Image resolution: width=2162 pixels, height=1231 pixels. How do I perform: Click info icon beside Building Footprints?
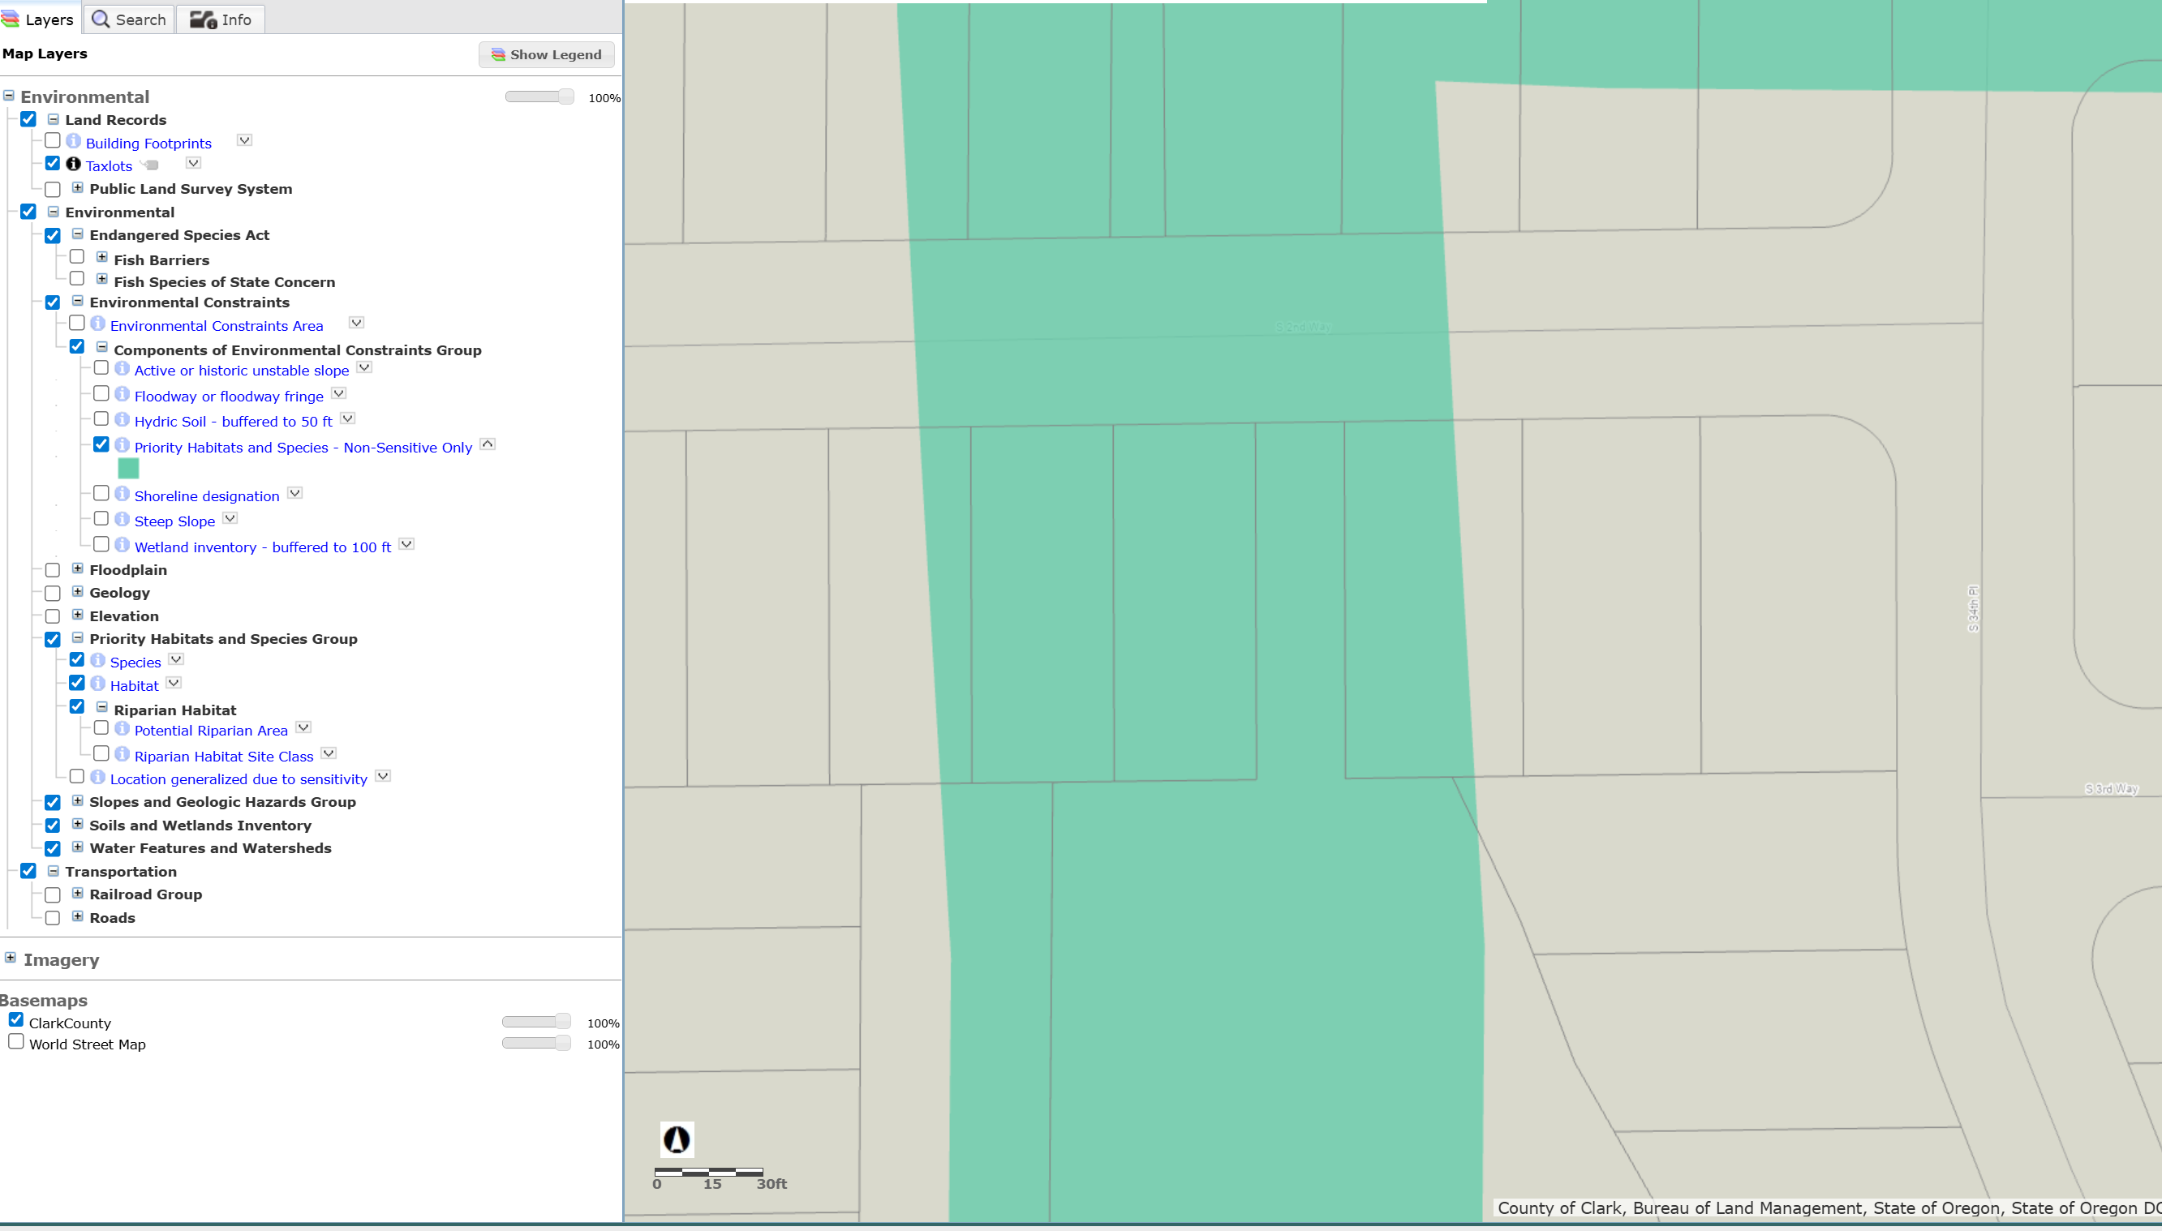coord(74,141)
